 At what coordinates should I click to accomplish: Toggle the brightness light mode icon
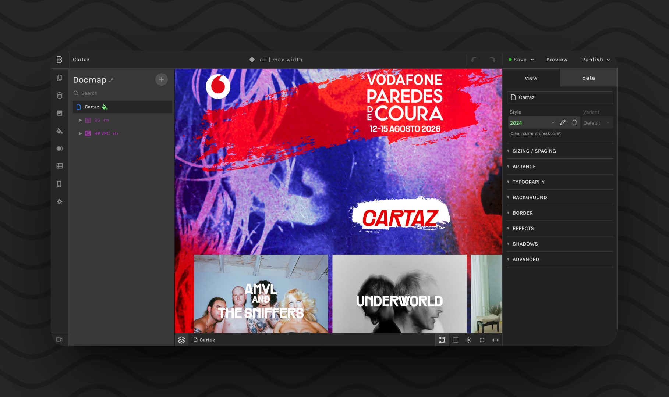[468, 340]
